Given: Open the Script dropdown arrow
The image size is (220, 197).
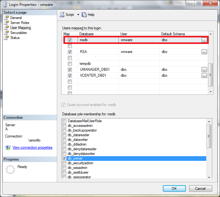Looking at the screenshot, I should click(78, 15).
